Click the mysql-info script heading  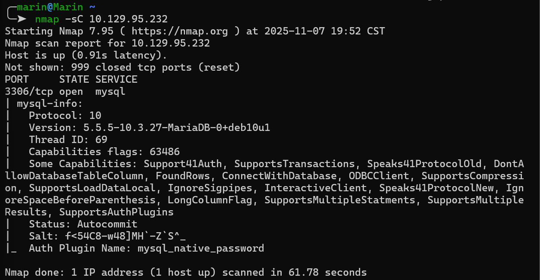50,103
